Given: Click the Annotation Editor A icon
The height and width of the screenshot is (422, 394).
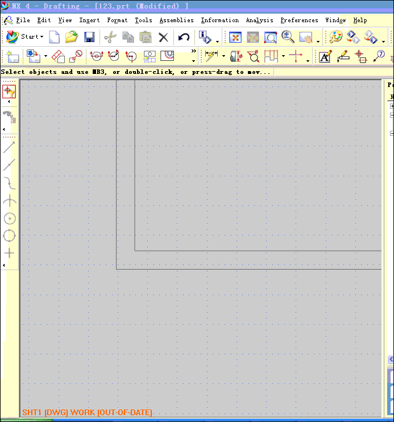Looking at the screenshot, I should pyautogui.click(x=325, y=56).
